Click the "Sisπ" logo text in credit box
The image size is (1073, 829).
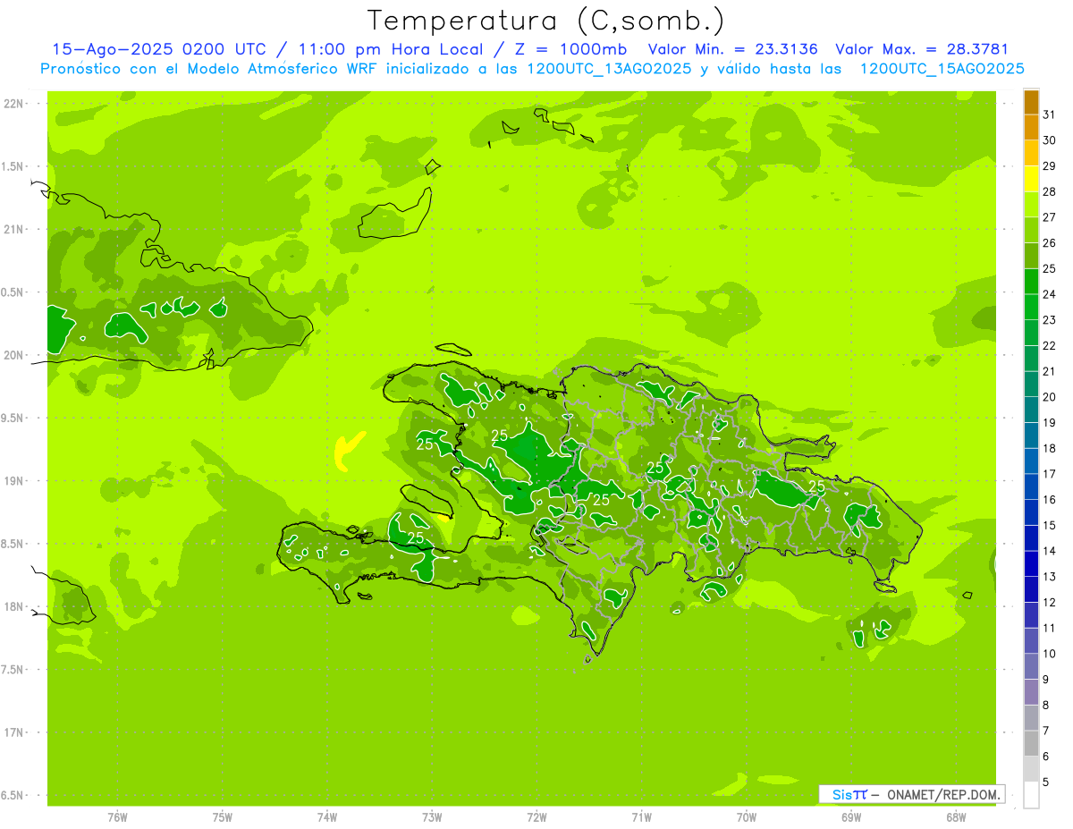click(x=849, y=794)
